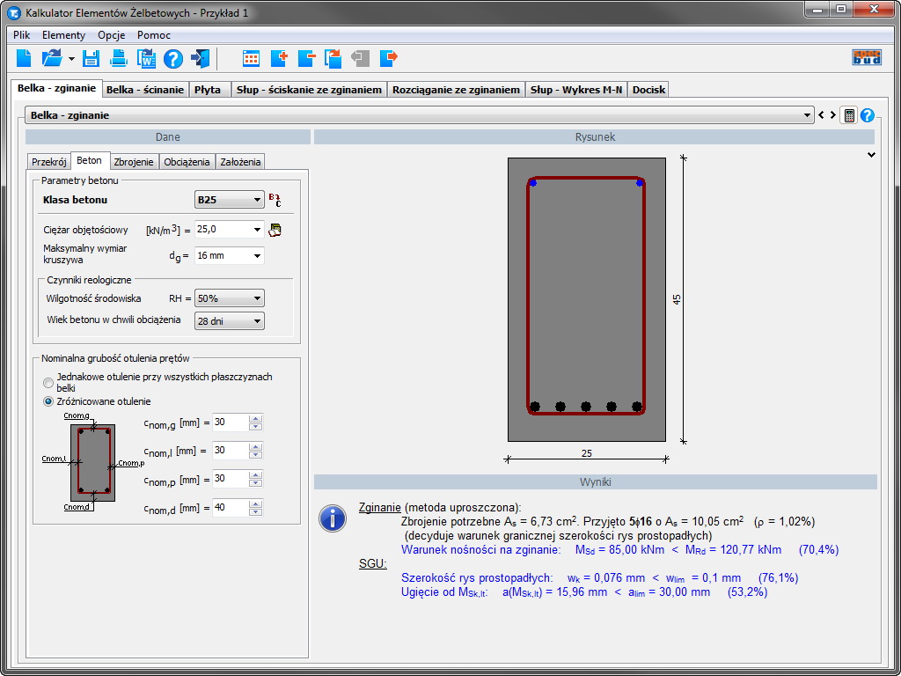Open the Klasa betonu B25 dropdown
This screenshot has width=901, height=676.
point(229,200)
